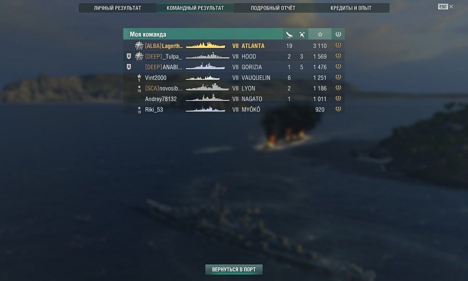
Task: Click the Hood ship silhouette
Action: click(207, 56)
